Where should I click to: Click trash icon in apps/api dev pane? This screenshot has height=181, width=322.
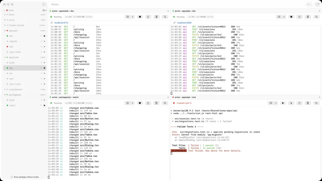point(308,17)
